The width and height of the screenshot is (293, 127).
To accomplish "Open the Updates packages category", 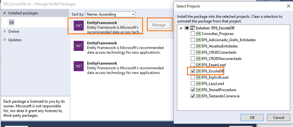I will [x=15, y=40].
